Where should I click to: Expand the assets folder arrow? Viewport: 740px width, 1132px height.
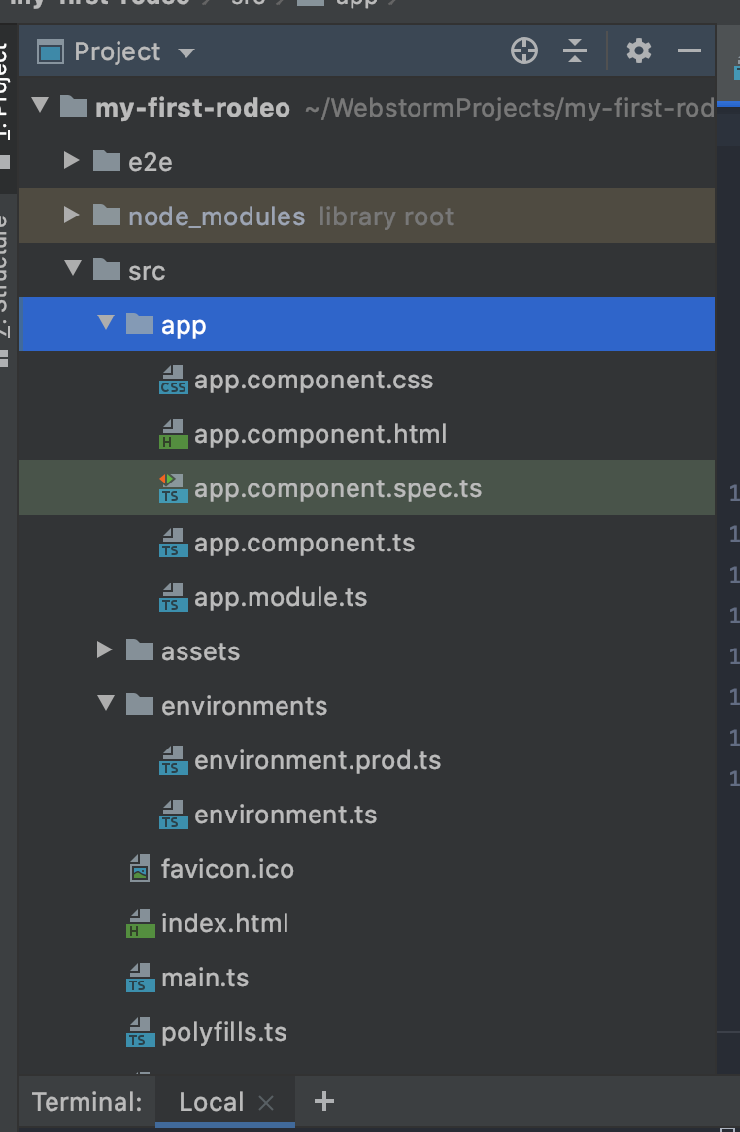tap(105, 649)
